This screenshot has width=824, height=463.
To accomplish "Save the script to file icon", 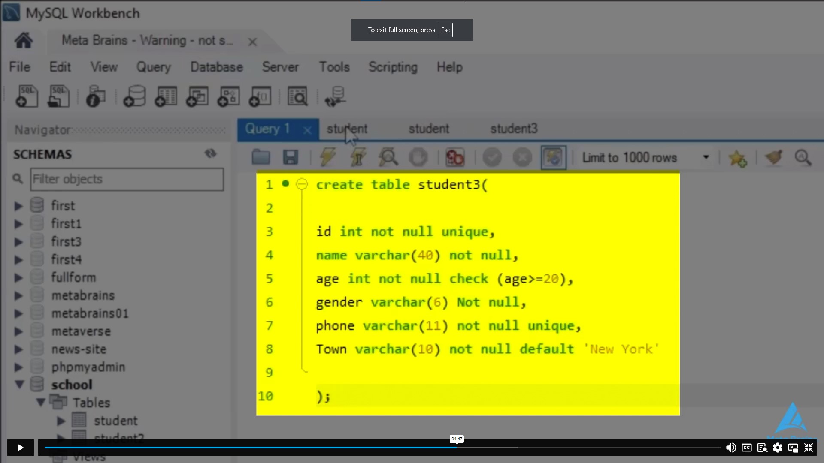I will click(x=291, y=157).
